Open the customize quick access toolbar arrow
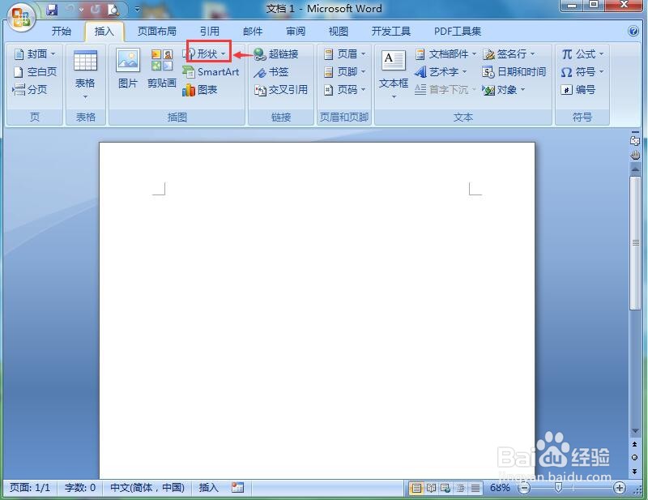 (x=137, y=9)
